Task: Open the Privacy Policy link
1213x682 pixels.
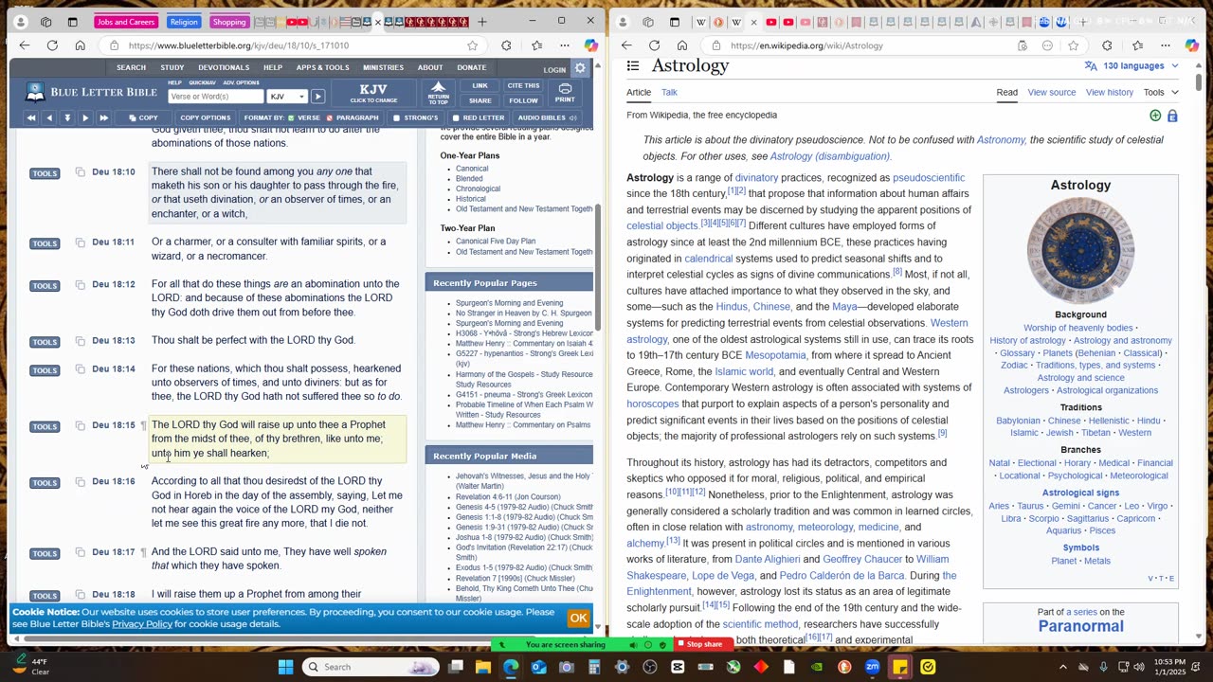Action: (142, 623)
